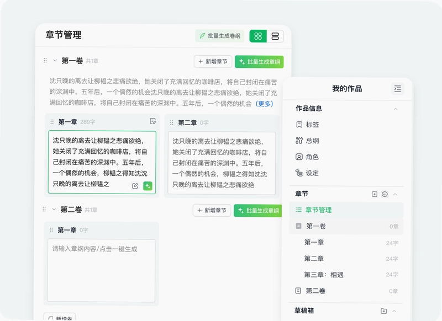The height and width of the screenshot is (321, 442).
Task: Open 角色 in sidebar
Action: (x=312, y=157)
